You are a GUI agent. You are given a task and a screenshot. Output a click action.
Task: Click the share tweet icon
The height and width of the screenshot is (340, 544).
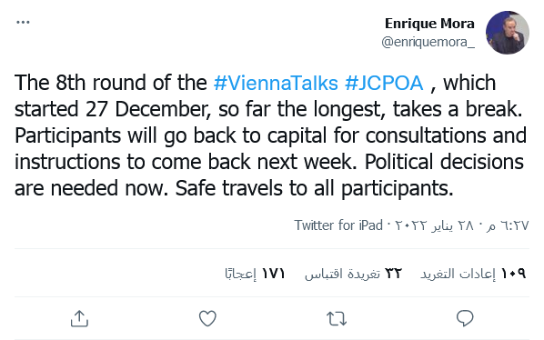point(79,318)
